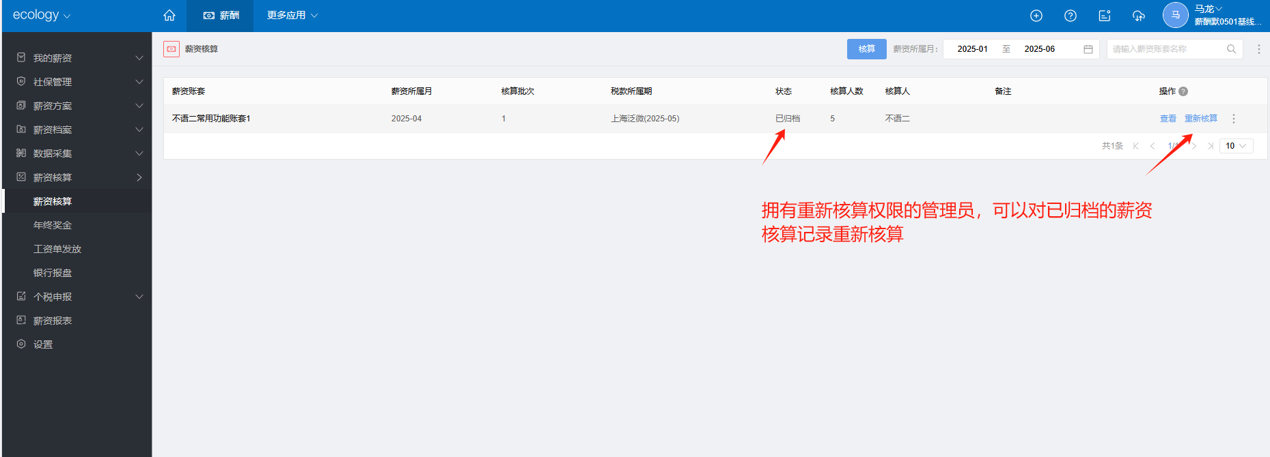The height and width of the screenshot is (457, 1270).
Task: Expand 我的薪资 sidebar menu
Action: (x=77, y=58)
